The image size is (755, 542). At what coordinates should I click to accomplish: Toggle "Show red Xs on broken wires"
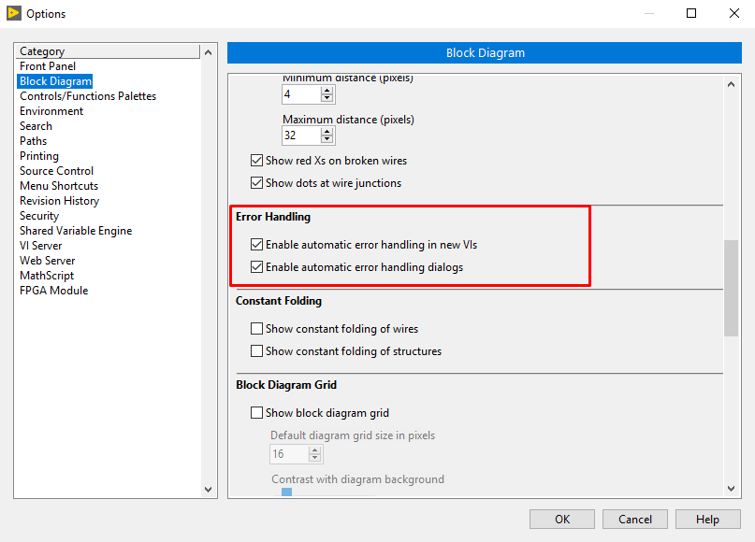click(x=256, y=160)
